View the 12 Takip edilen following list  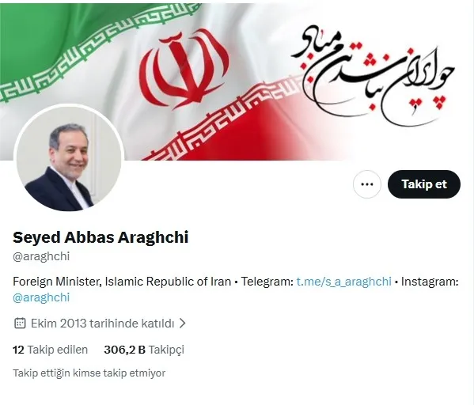pos(50,350)
